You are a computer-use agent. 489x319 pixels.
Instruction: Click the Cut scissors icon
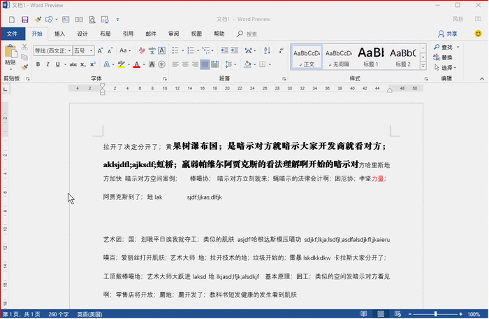coord(24,47)
